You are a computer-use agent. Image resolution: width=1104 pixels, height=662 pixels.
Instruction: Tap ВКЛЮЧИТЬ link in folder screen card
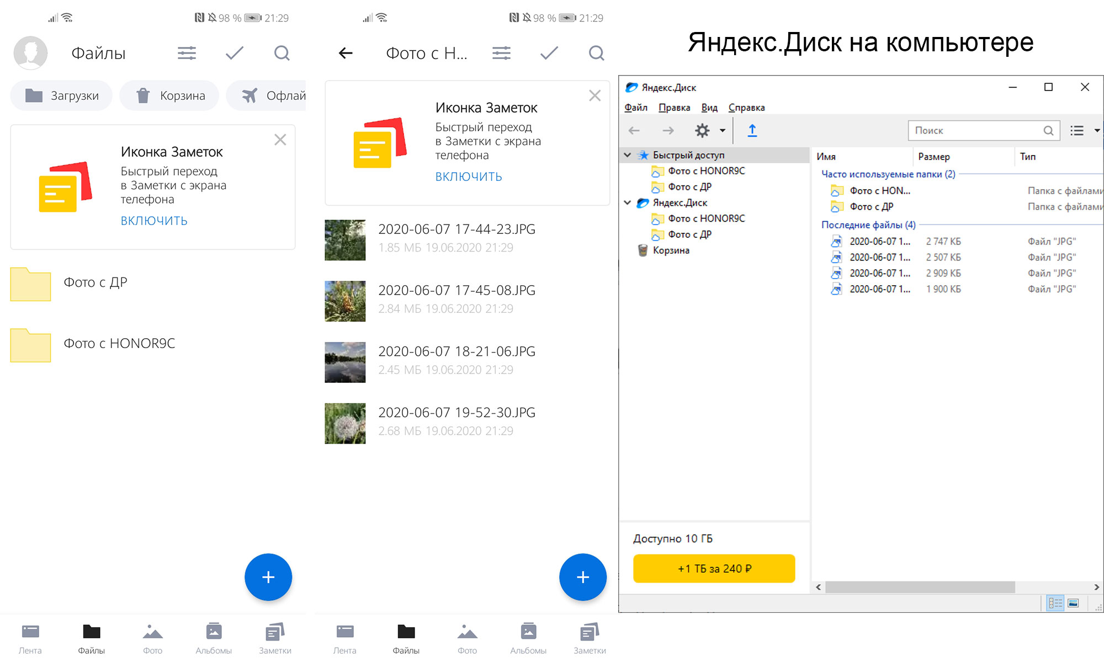tap(469, 177)
